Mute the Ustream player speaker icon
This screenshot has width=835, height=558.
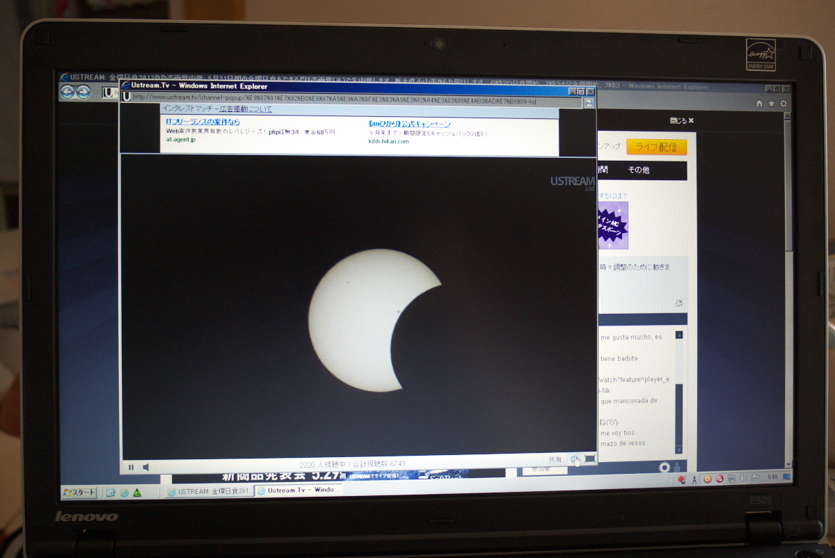[x=146, y=467]
